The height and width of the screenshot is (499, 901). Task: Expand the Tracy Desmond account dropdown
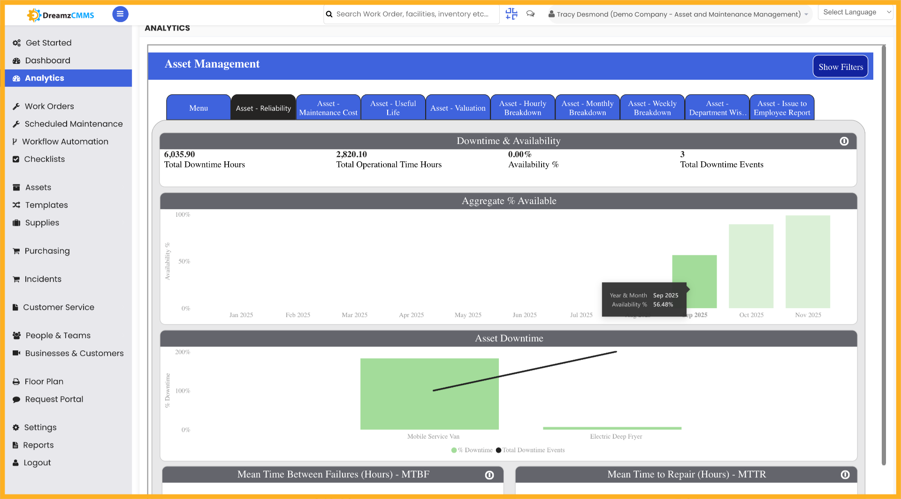pos(806,14)
